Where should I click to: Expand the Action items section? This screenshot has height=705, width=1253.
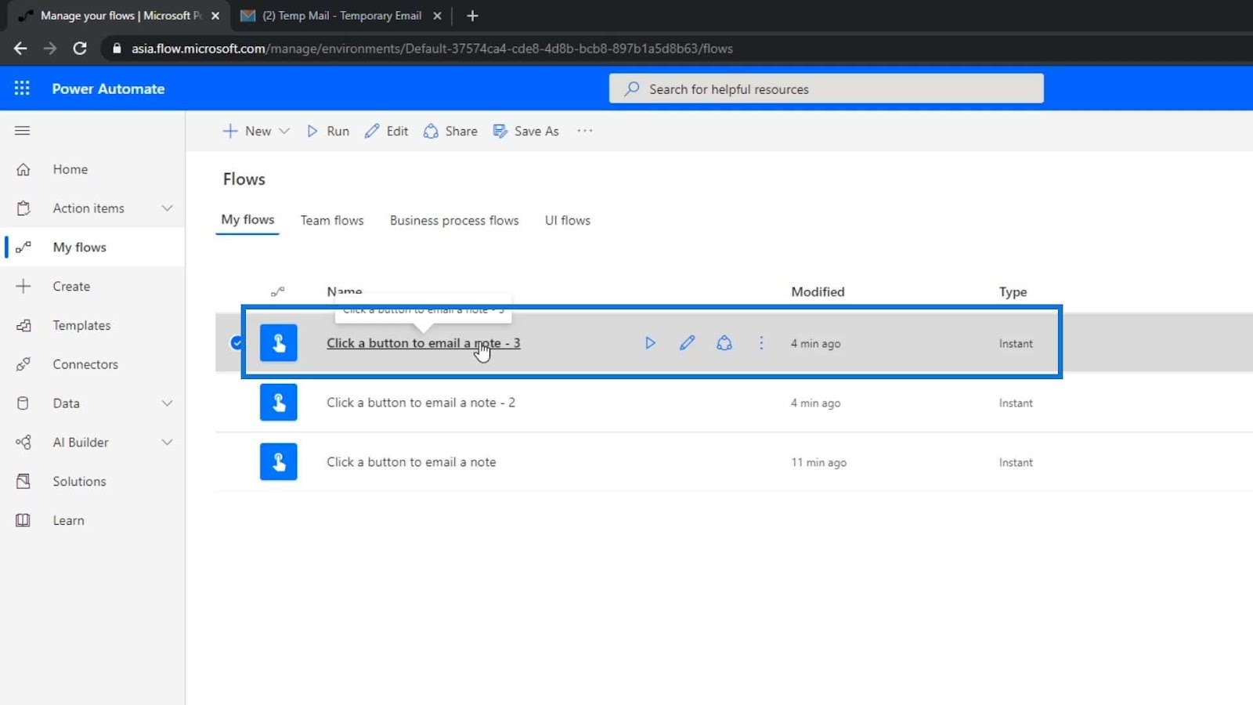167,208
